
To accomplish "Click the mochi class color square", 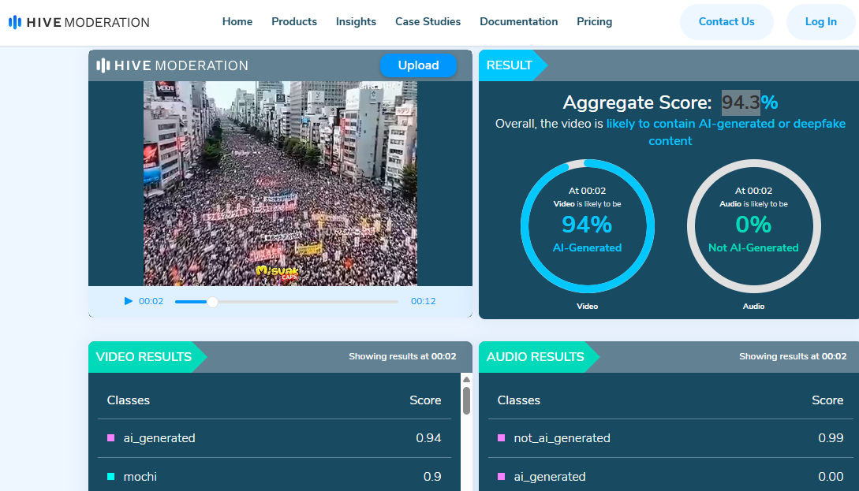I will click(111, 477).
